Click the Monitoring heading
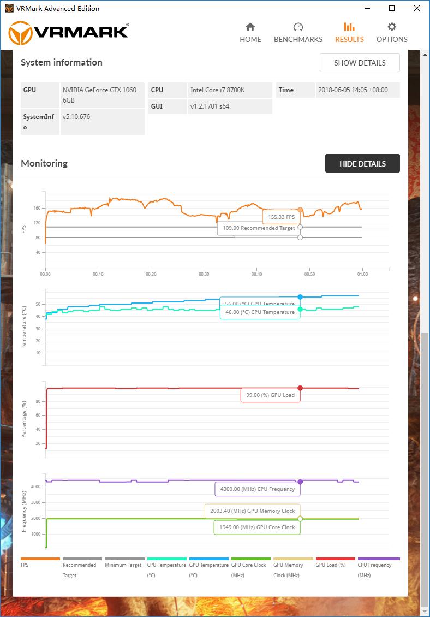Image resolution: width=430 pixels, height=617 pixels. click(x=44, y=163)
